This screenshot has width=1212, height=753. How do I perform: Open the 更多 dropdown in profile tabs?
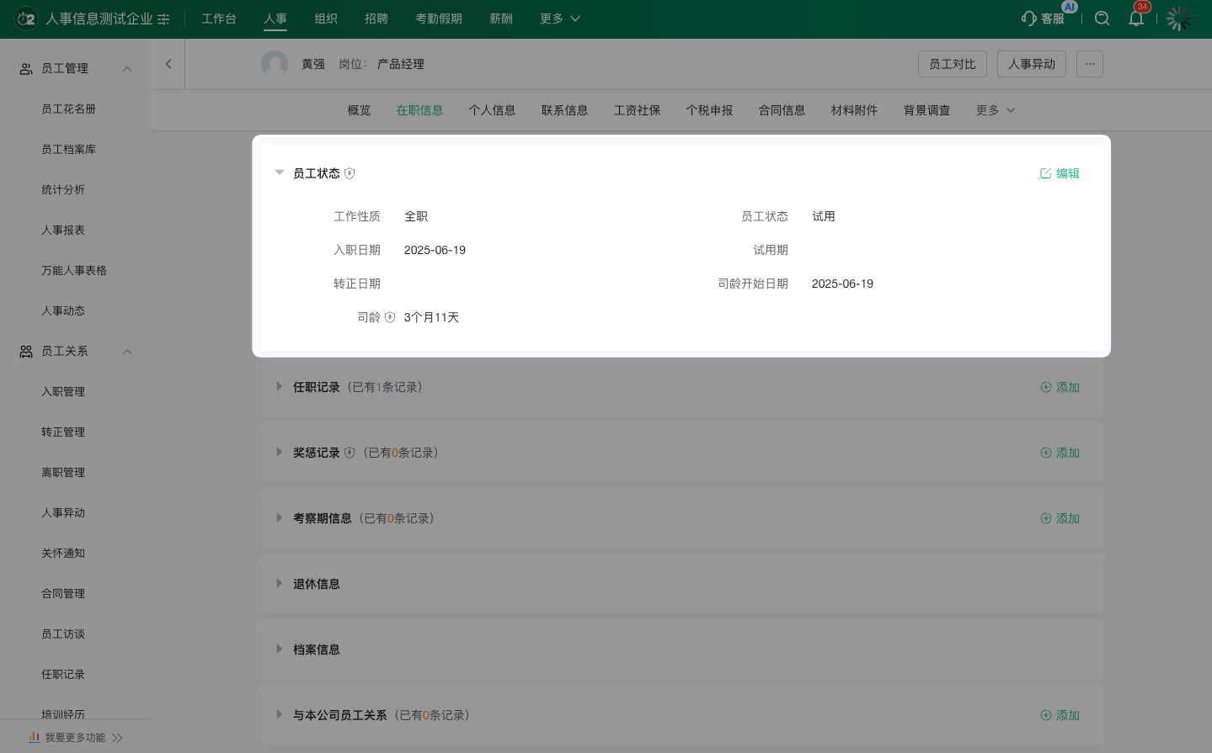coord(995,110)
